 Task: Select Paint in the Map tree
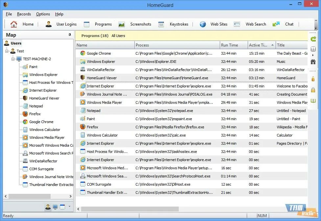coord(30,67)
